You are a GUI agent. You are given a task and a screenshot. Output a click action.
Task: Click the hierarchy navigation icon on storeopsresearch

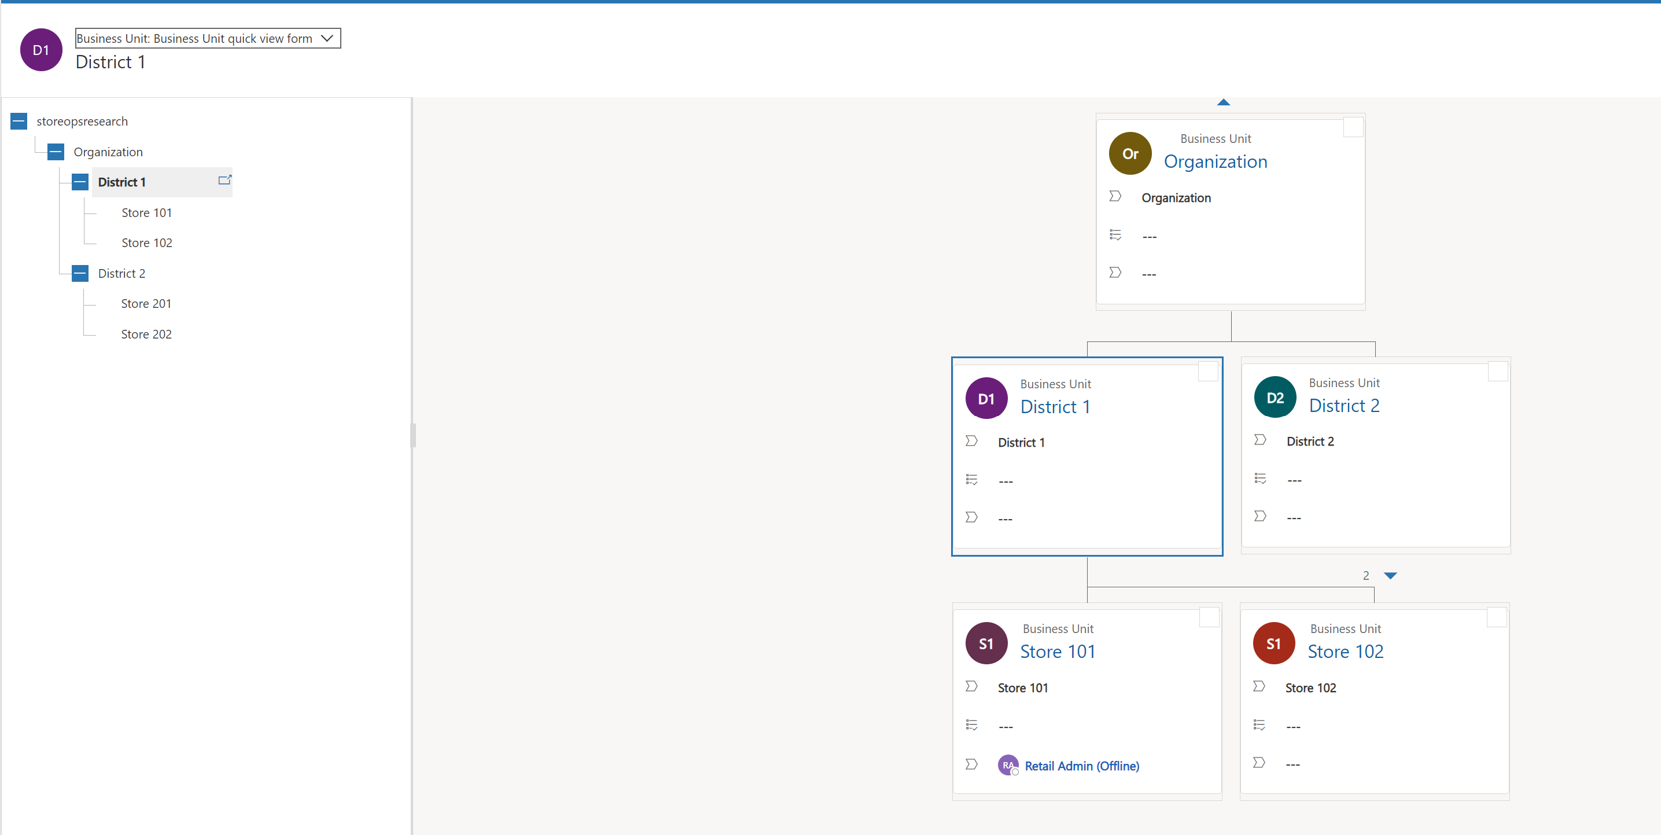pyautogui.click(x=18, y=120)
